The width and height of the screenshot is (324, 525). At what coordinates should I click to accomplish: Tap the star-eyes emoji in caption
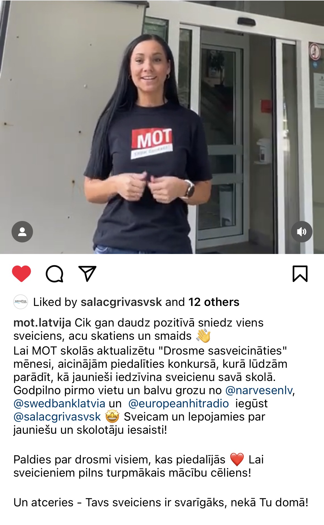112,416
